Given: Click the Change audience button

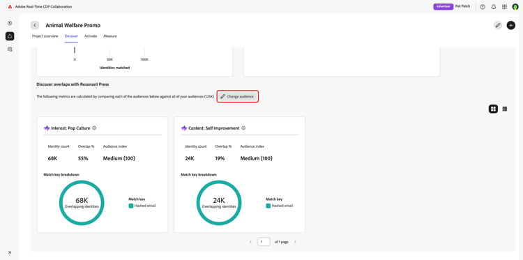Looking at the screenshot, I should (238, 96).
